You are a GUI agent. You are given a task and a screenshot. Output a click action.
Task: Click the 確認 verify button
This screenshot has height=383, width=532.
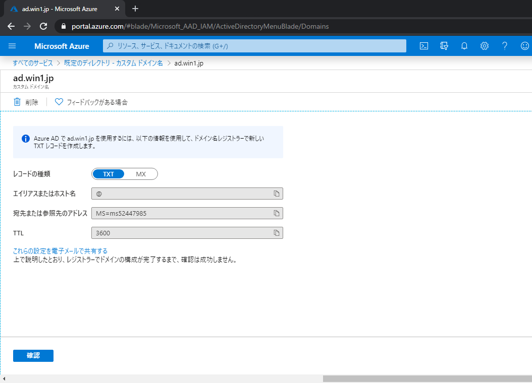(33, 356)
